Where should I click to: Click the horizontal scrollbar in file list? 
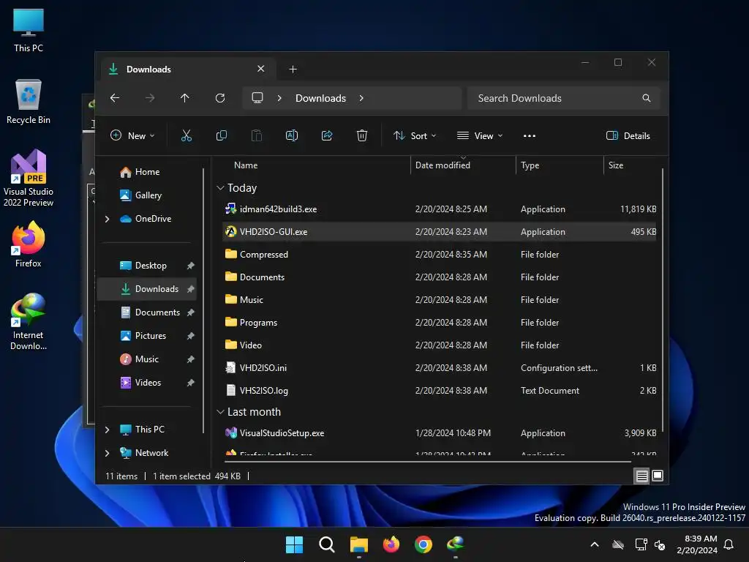427,462
